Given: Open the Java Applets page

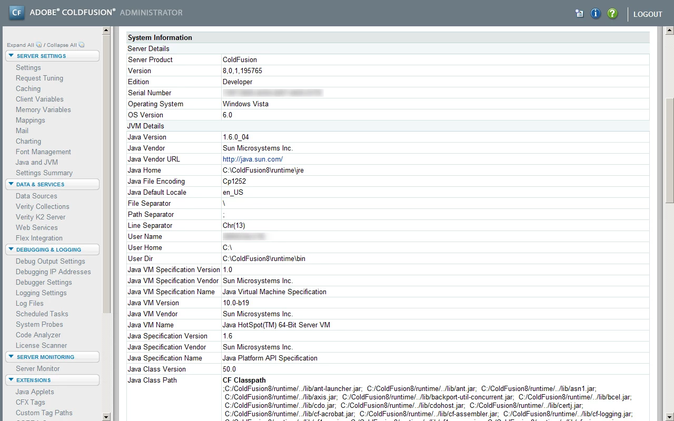Looking at the screenshot, I should (35, 392).
